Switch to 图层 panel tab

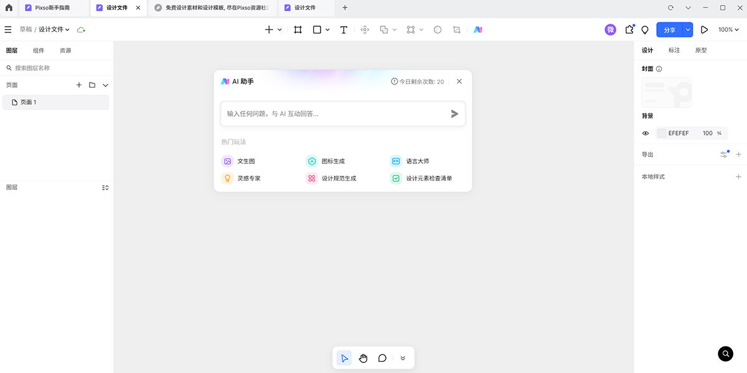click(x=12, y=50)
